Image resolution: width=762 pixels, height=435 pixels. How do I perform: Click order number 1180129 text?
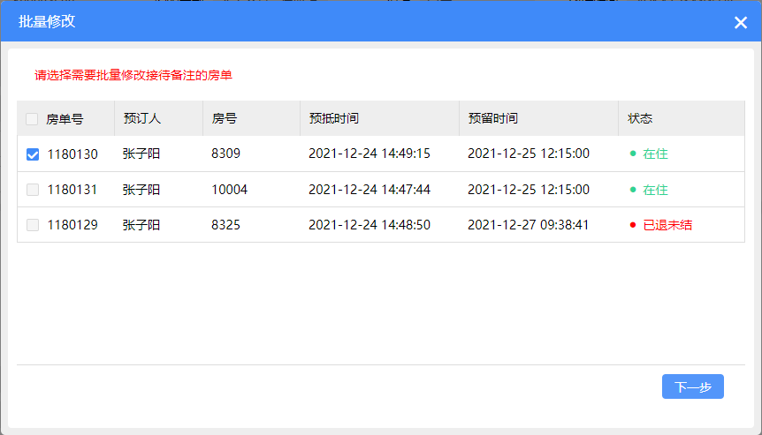[72, 225]
